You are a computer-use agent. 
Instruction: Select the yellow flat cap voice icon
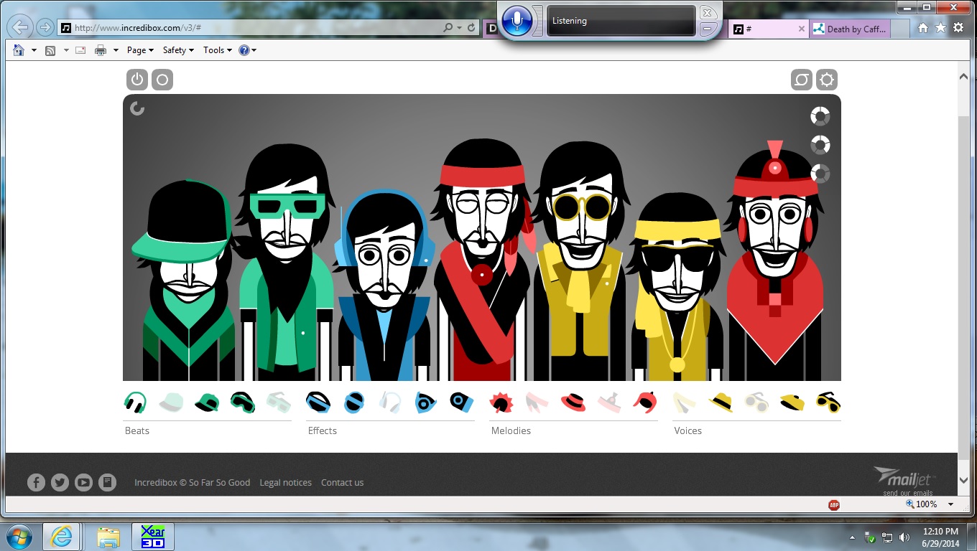point(792,402)
